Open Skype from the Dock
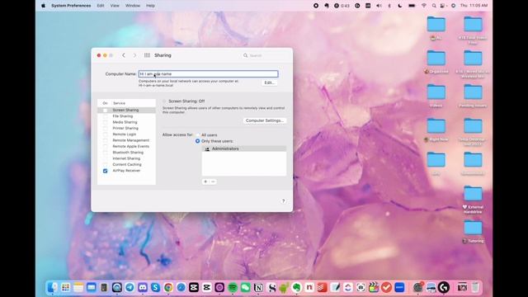 tap(155, 287)
